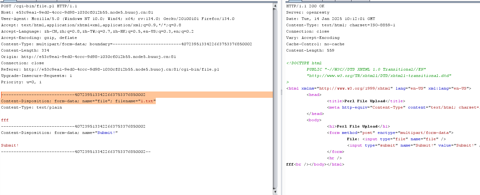Viewport: 480px width, 195px height.
Task: Click the final multipart boundary line ending with --
Action: 76,152
